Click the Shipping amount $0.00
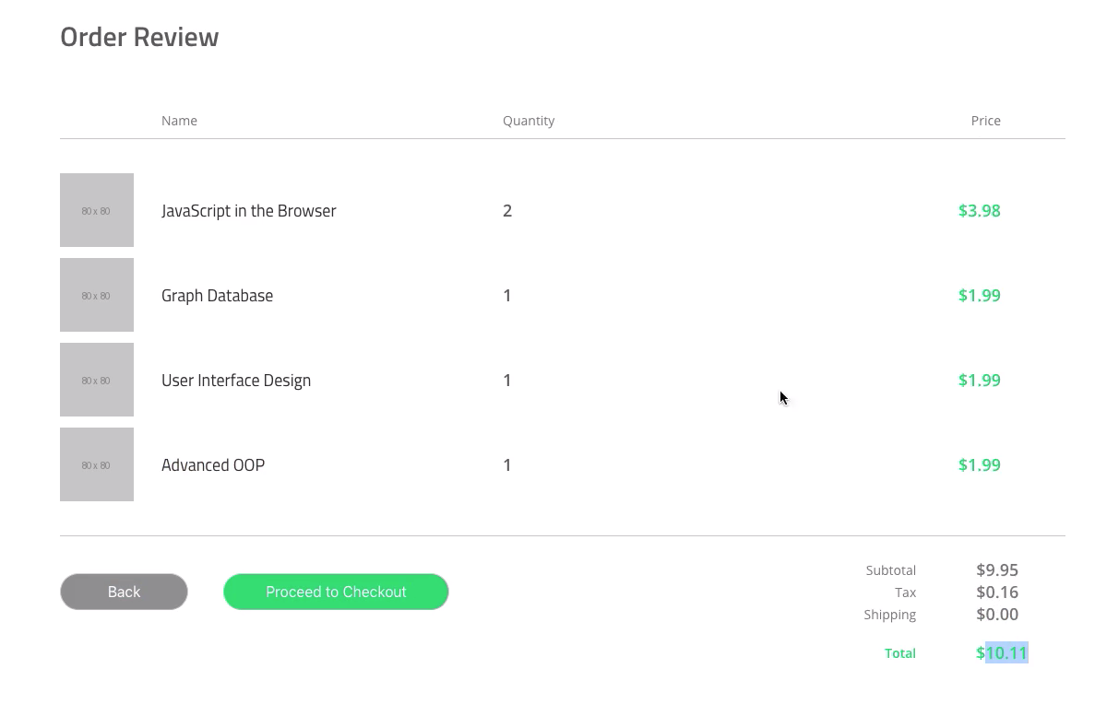1107x704 pixels. (997, 615)
